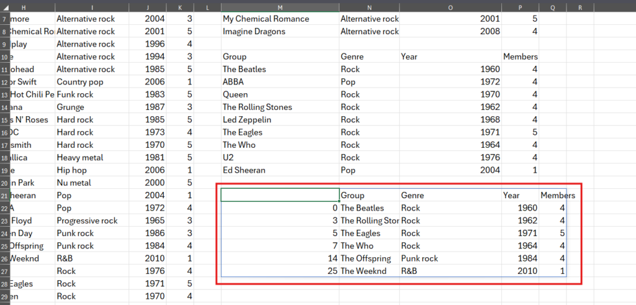Click the 'ABBA' cell
This screenshot has height=305, width=636.
point(280,82)
